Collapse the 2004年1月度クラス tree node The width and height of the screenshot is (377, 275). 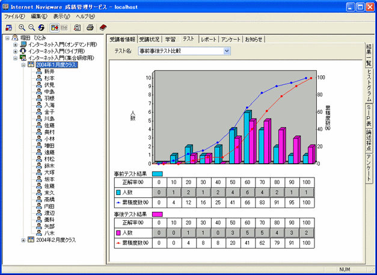[23, 64]
